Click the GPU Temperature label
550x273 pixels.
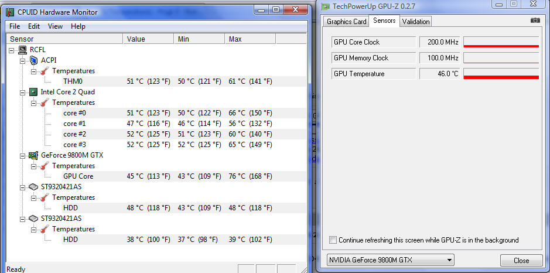tap(374, 74)
